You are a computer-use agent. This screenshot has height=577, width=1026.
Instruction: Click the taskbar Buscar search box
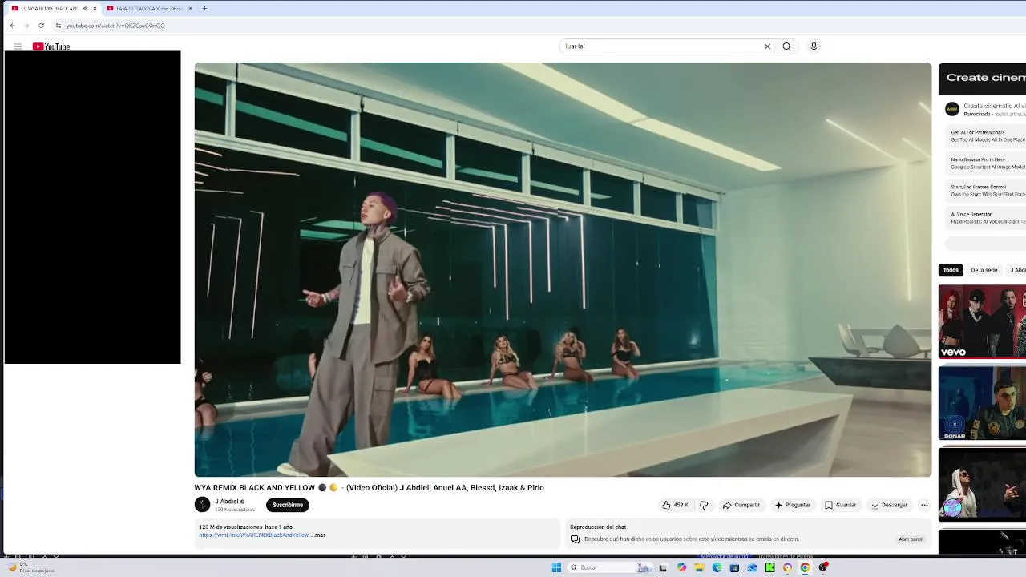610,567
